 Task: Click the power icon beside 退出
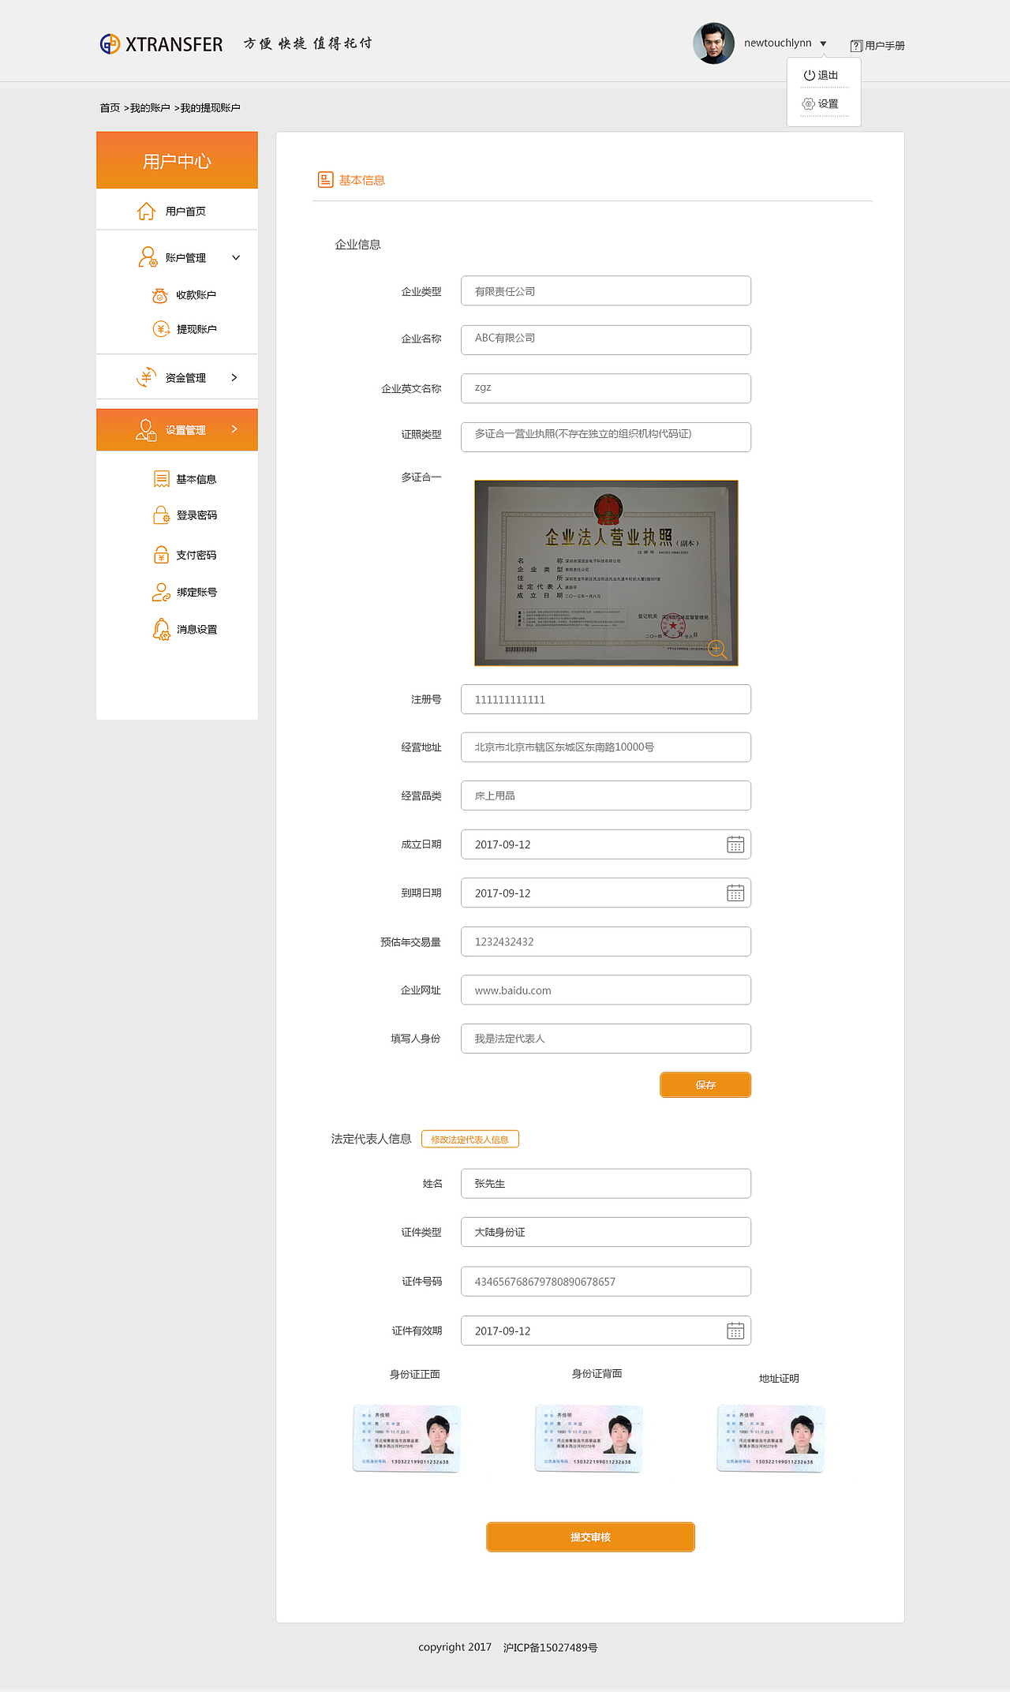[x=809, y=75]
